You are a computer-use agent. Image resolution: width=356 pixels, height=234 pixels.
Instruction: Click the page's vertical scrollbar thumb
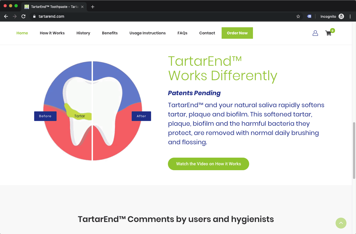pyautogui.click(x=354, y=151)
